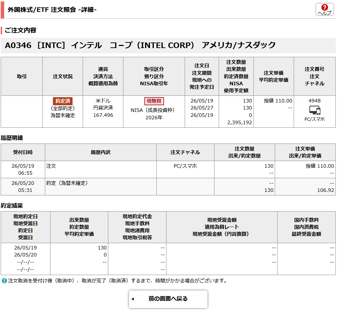This screenshot has height=314, width=341.
Task: Click 円貨決済 settlement method text
Action: tap(103, 108)
